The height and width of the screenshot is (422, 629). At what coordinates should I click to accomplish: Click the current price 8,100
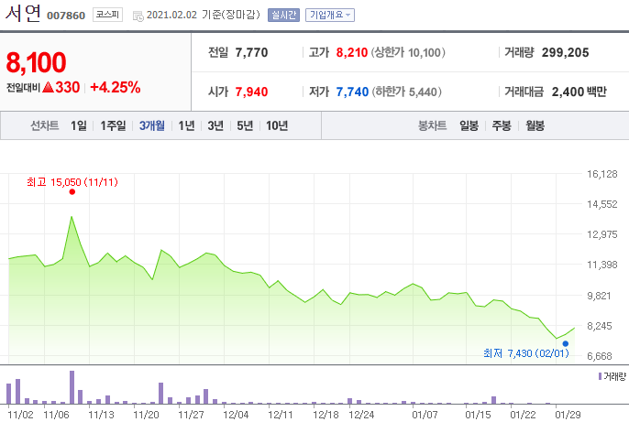(36, 62)
